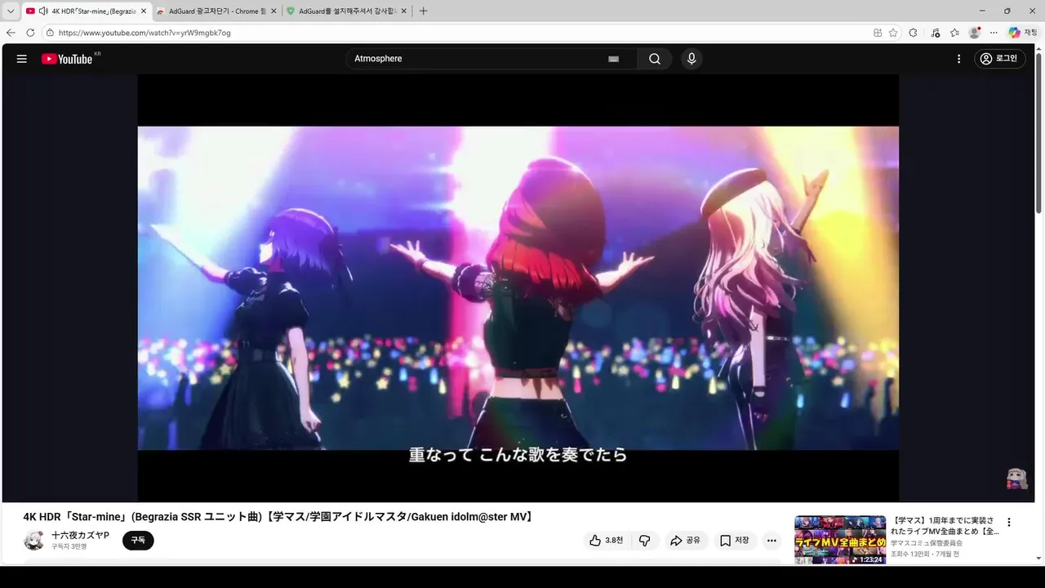Open YouTube settings three-dot menu
1045x588 pixels.
pos(959,59)
